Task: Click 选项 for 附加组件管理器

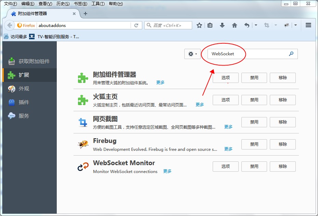Action: [x=226, y=78]
